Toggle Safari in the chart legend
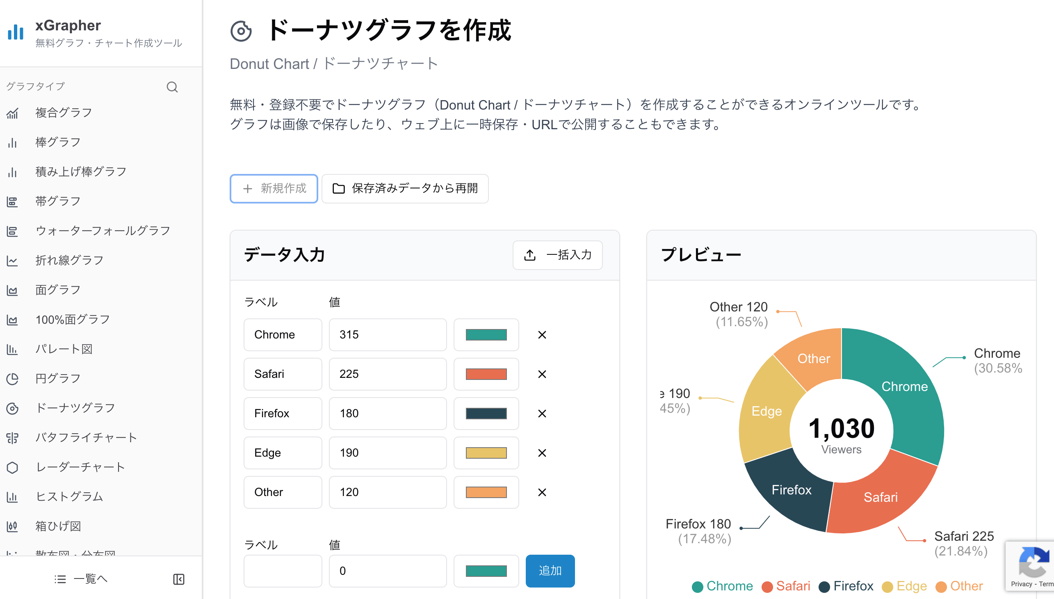1054x599 pixels. point(786,586)
